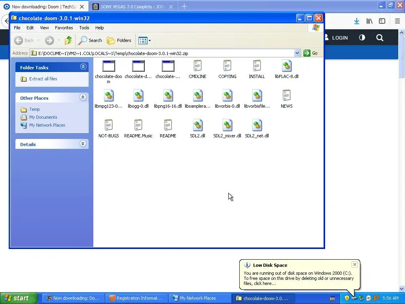Select the libvorbisfile dll file icon
Image resolution: width=405 pixels, height=304 pixels.
[257, 95]
